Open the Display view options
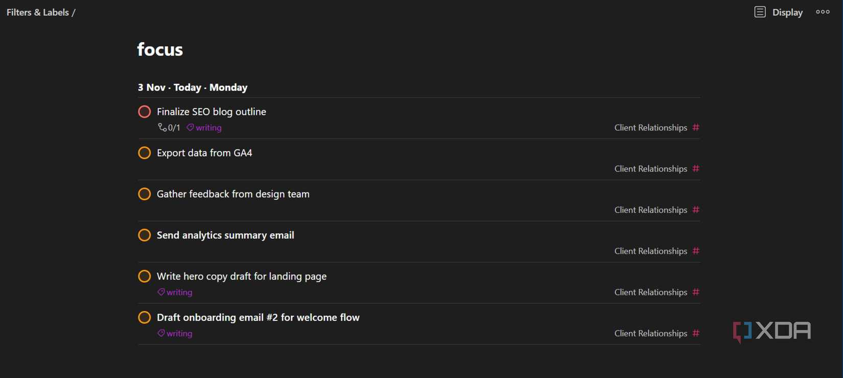Screen dimensions: 843x378 pos(787,12)
